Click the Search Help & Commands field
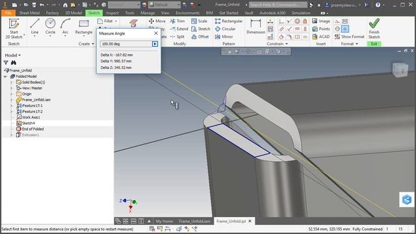Image resolution: width=416 pixels, height=234 pixels. [278, 5]
